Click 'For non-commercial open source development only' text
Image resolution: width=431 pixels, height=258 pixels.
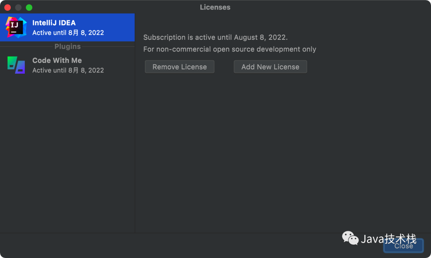click(x=229, y=49)
